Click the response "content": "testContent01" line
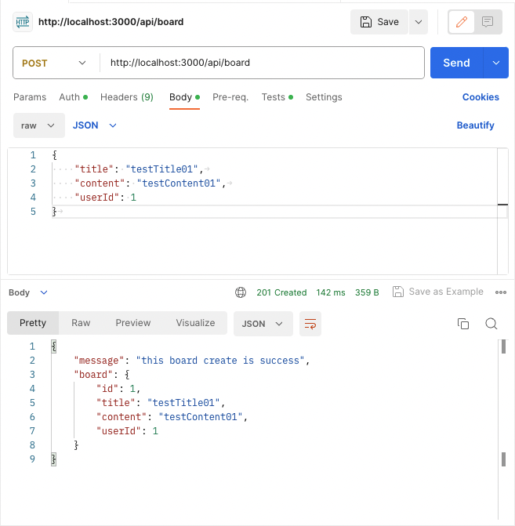 point(172,417)
